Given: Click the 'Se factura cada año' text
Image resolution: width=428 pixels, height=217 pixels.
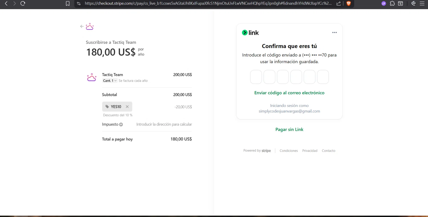Looking at the screenshot, I should pos(133,81).
